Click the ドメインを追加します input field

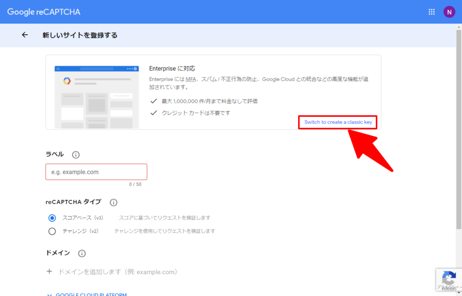117,272
